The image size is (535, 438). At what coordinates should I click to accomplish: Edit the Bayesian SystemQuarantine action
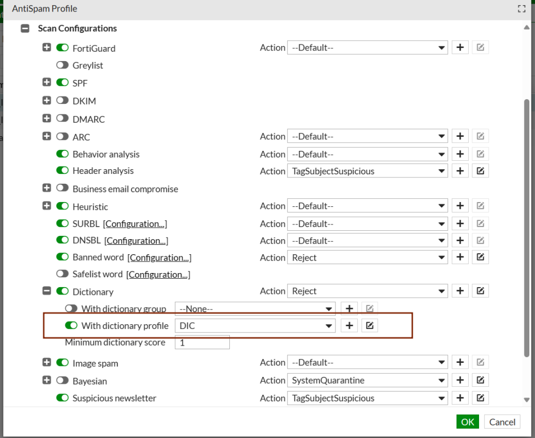coord(480,381)
